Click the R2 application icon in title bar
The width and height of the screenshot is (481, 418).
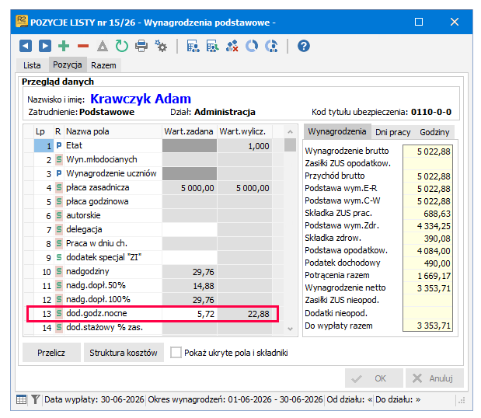click(x=22, y=22)
